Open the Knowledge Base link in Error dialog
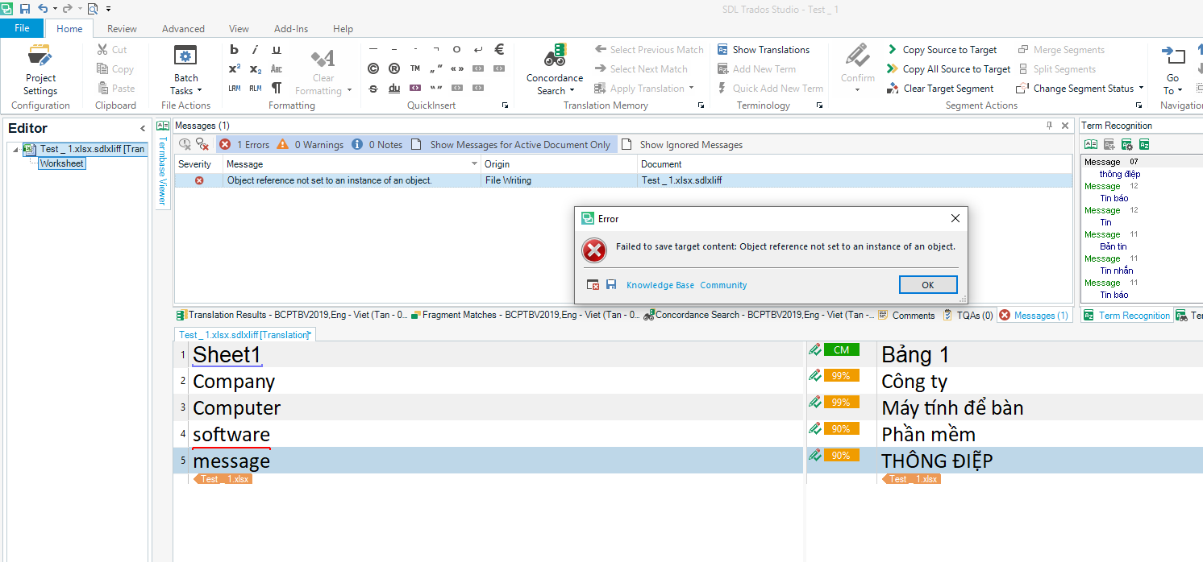The image size is (1203, 562). click(660, 285)
